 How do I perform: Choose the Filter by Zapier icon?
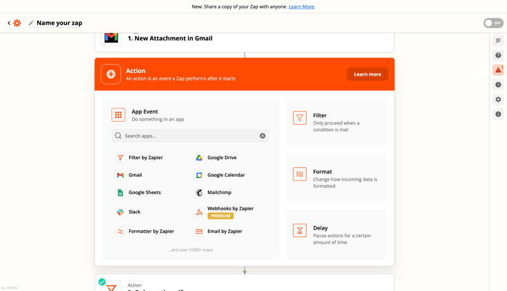point(120,157)
